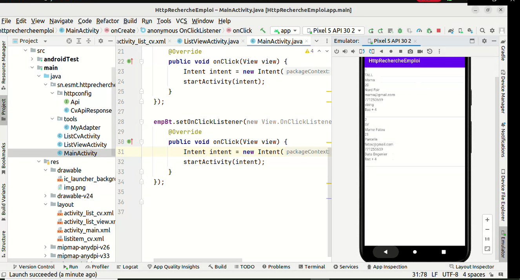The image size is (520, 280).
Task: Open SDK Manager toolbar icon
Action: click(x=470, y=31)
